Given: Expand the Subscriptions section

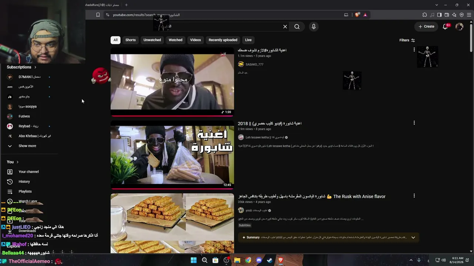Looking at the screenshot, I should tap(22, 67).
